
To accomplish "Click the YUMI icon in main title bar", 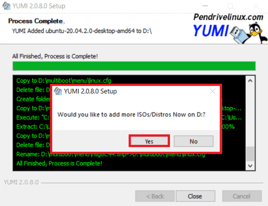I will [6, 6].
